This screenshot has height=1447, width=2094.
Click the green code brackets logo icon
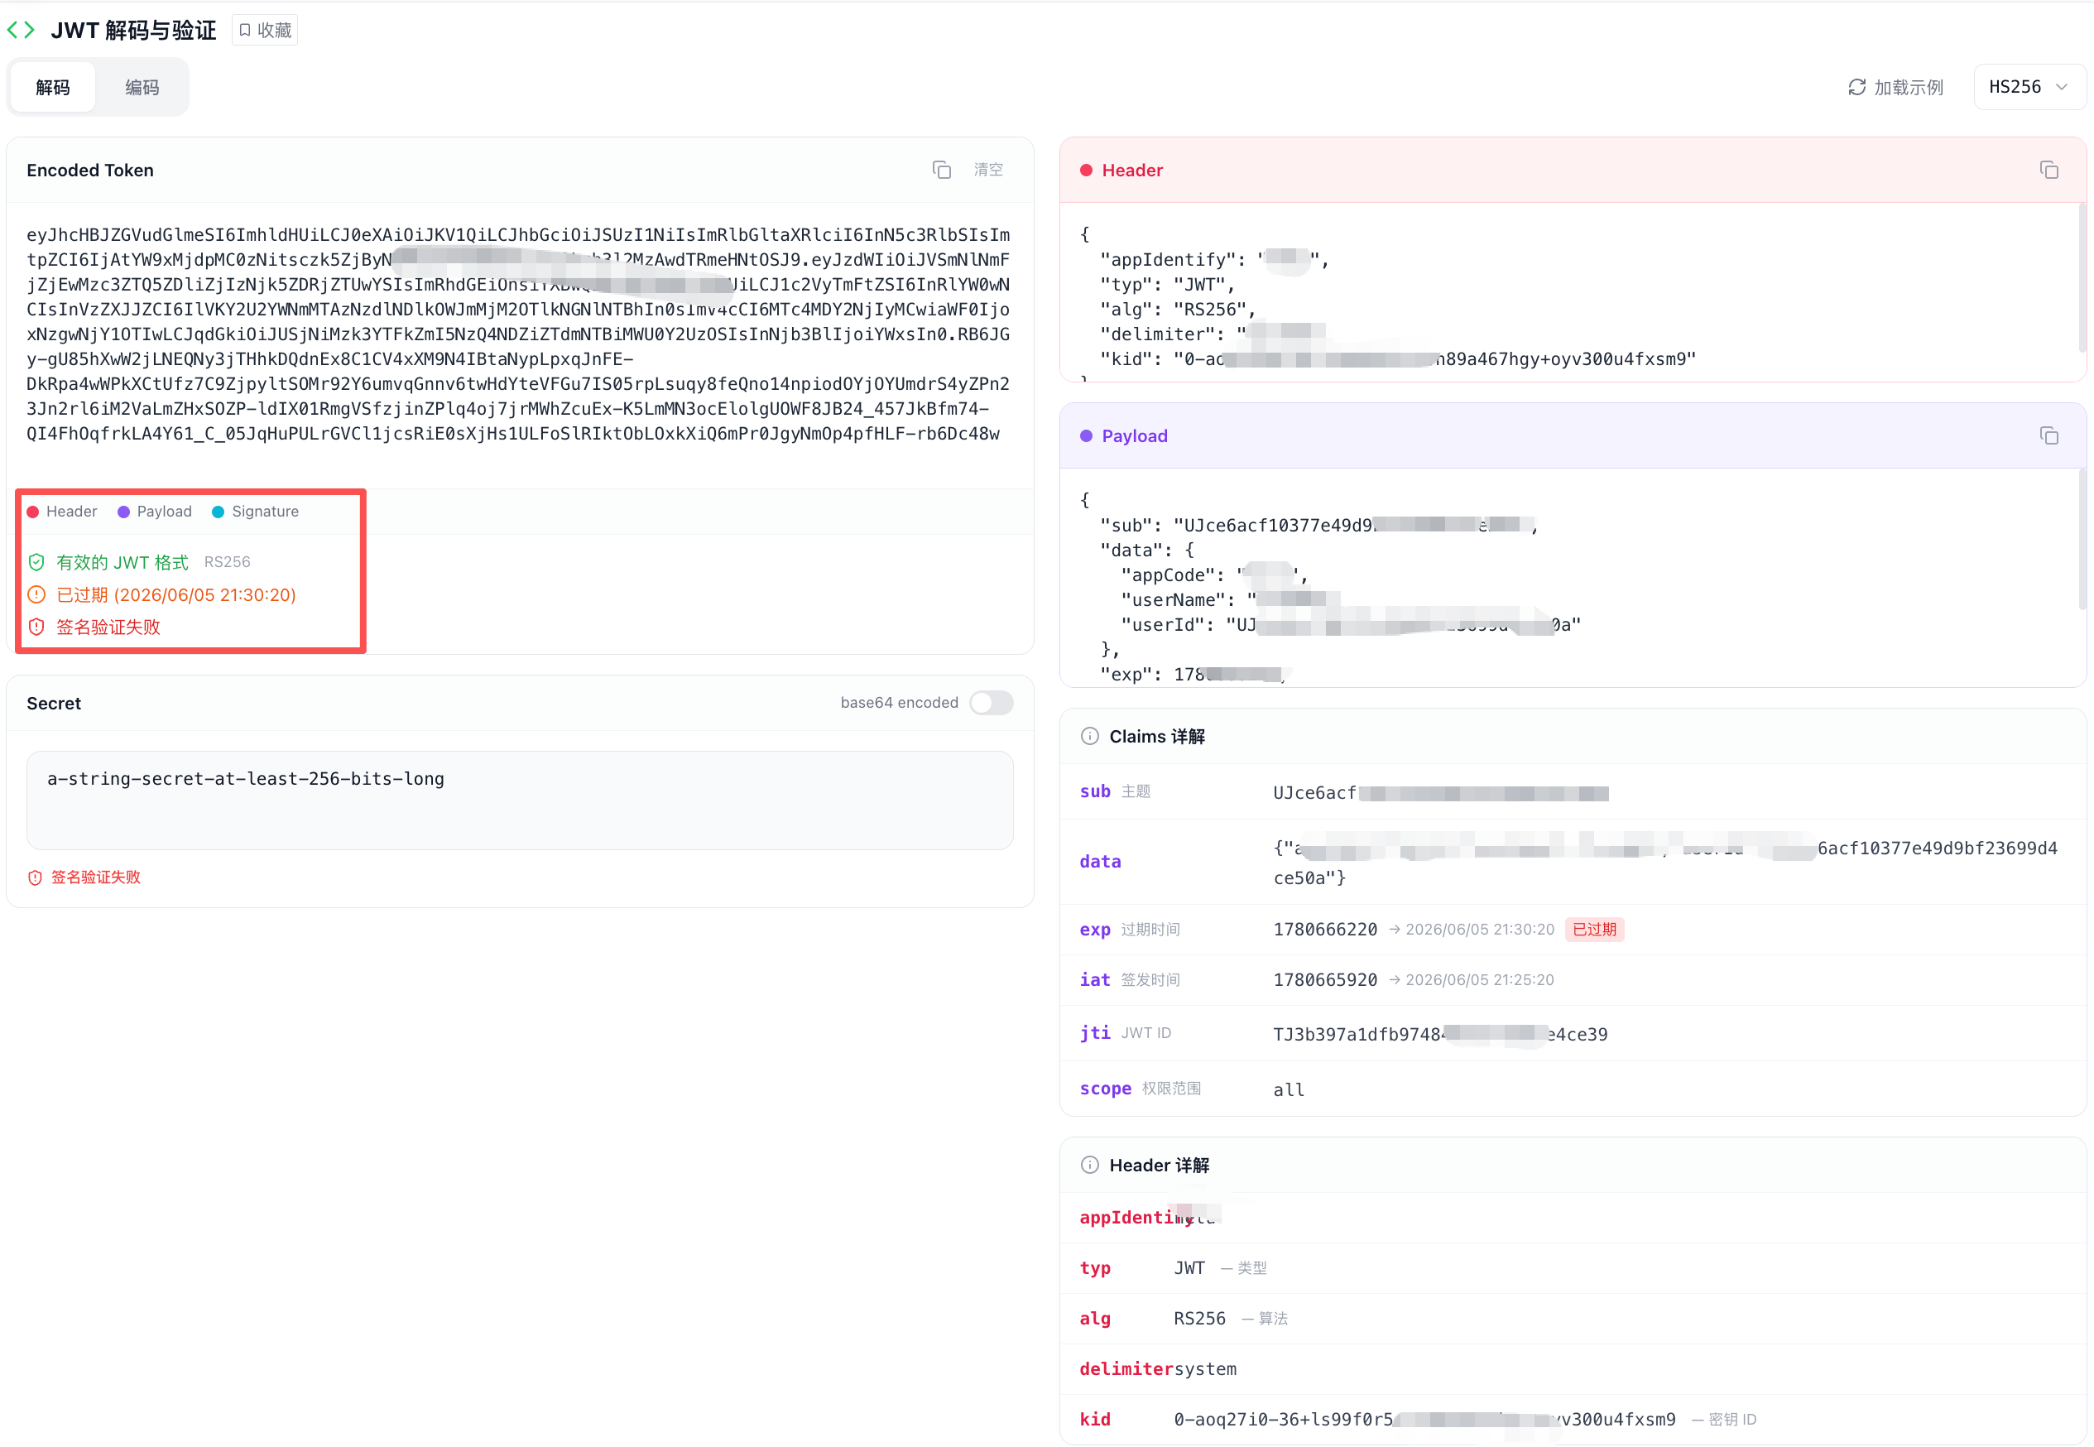(x=21, y=30)
